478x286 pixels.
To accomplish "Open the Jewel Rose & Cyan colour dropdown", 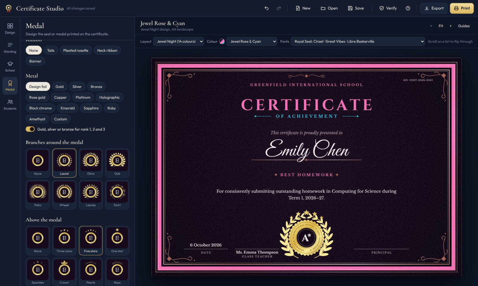I will (x=252, y=41).
